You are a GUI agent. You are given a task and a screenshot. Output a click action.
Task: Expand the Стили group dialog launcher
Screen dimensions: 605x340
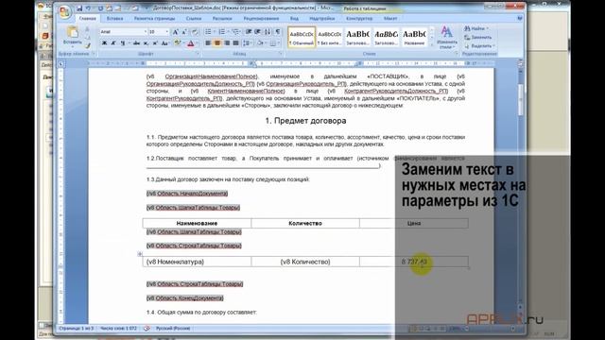(x=456, y=54)
